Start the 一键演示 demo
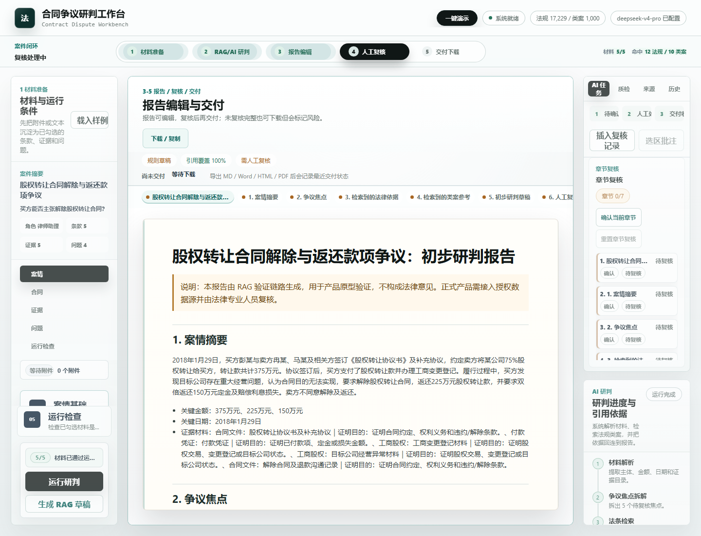 pyautogui.click(x=457, y=18)
